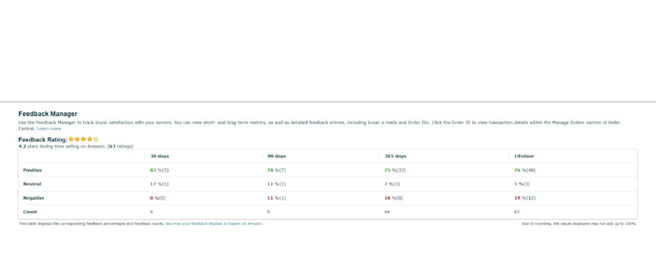Click the first filled gold rating star
The width and height of the screenshot is (656, 274).
(x=72, y=139)
